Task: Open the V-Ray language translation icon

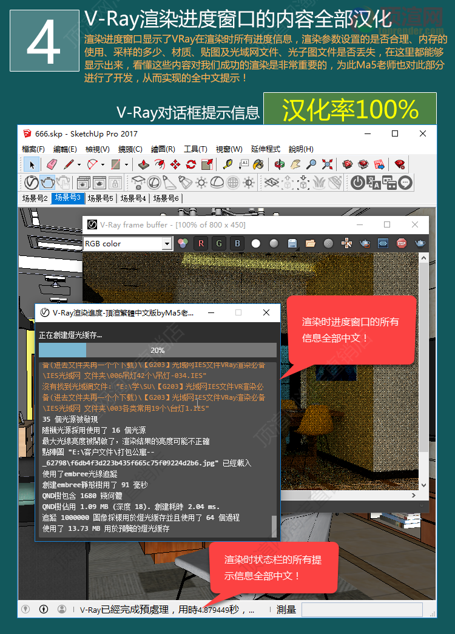Action: (x=373, y=183)
